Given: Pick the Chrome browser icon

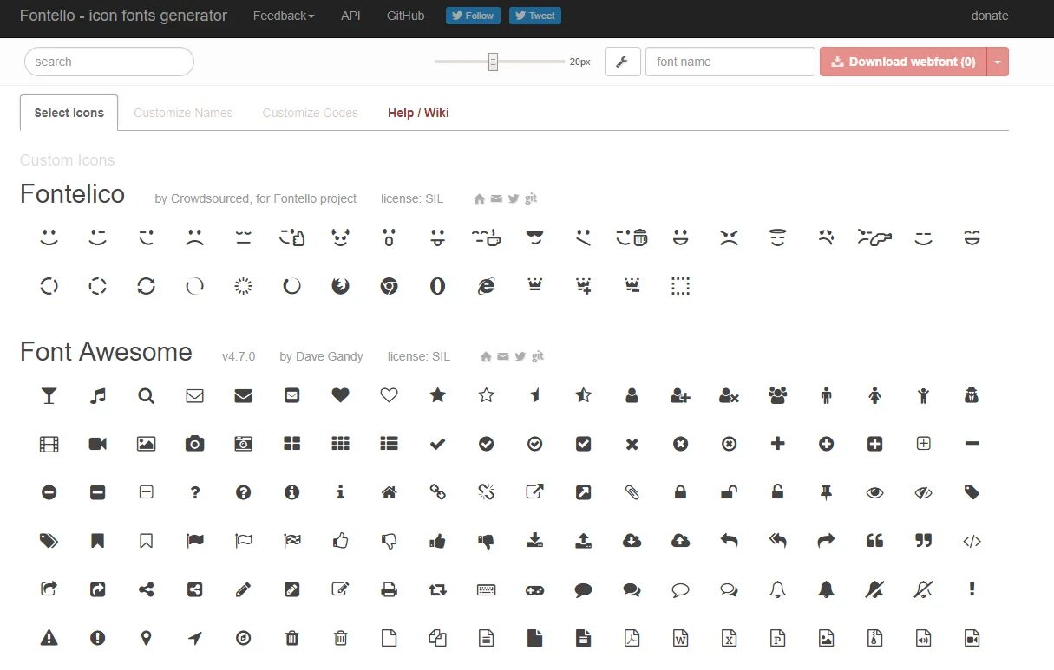Looking at the screenshot, I should [x=390, y=286].
